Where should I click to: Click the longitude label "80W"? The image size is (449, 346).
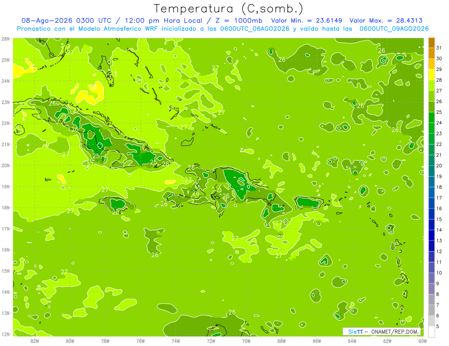(70, 341)
